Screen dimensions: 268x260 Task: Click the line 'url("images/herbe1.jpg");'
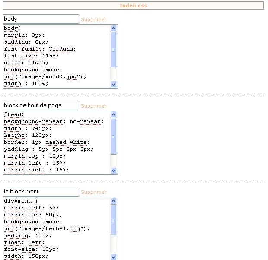pyautogui.click(x=47, y=229)
